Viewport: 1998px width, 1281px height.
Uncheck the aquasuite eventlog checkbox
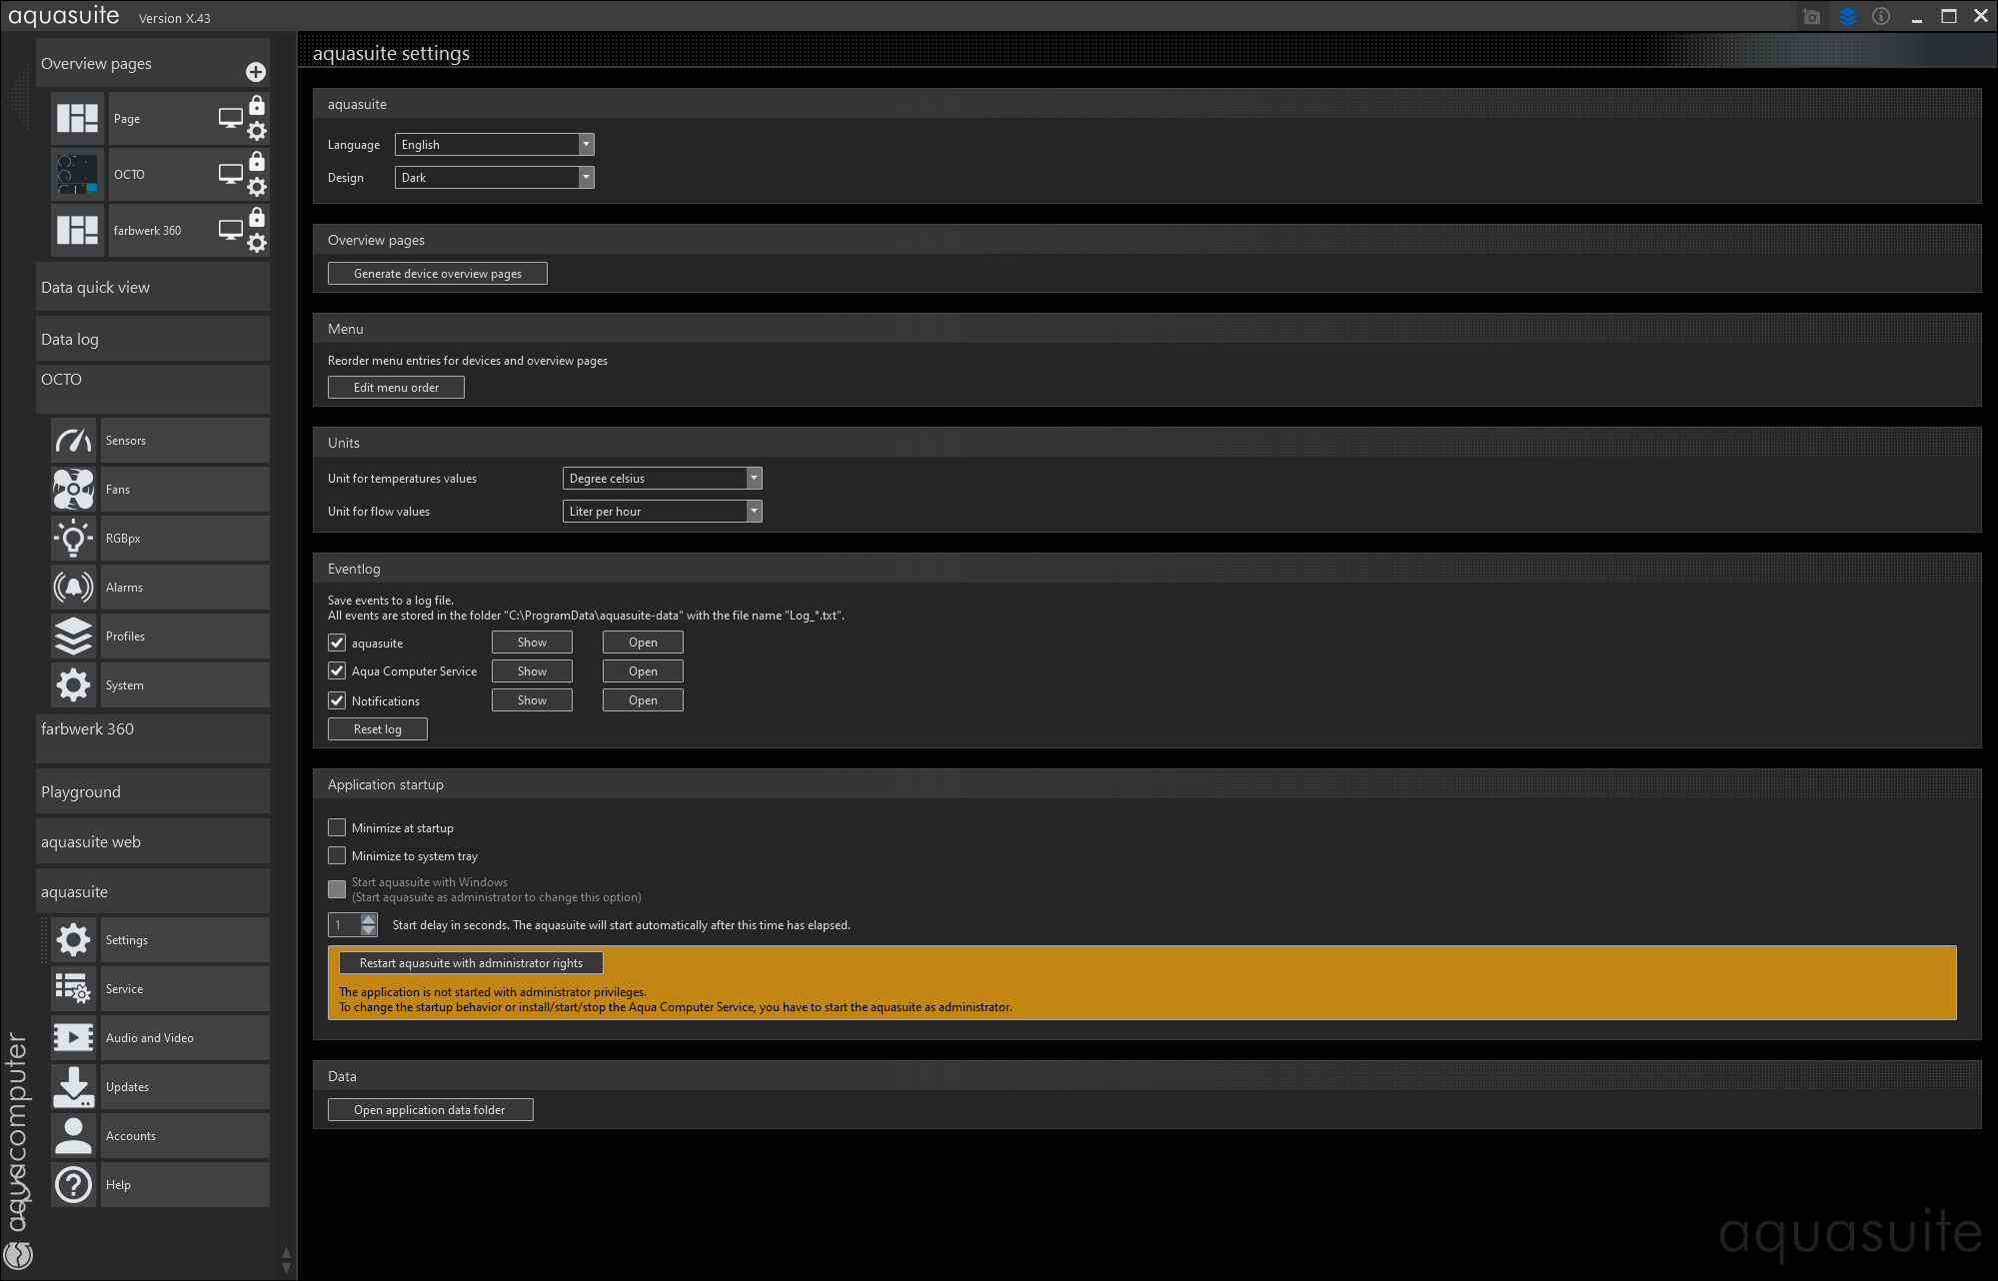[x=337, y=642]
